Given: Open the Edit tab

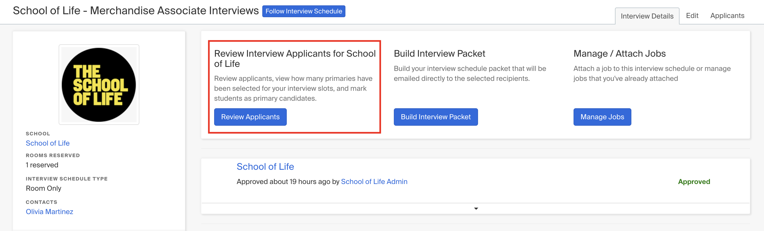Looking at the screenshot, I should (x=692, y=16).
